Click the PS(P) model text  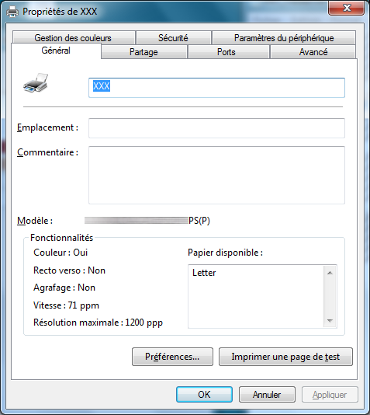click(x=199, y=221)
